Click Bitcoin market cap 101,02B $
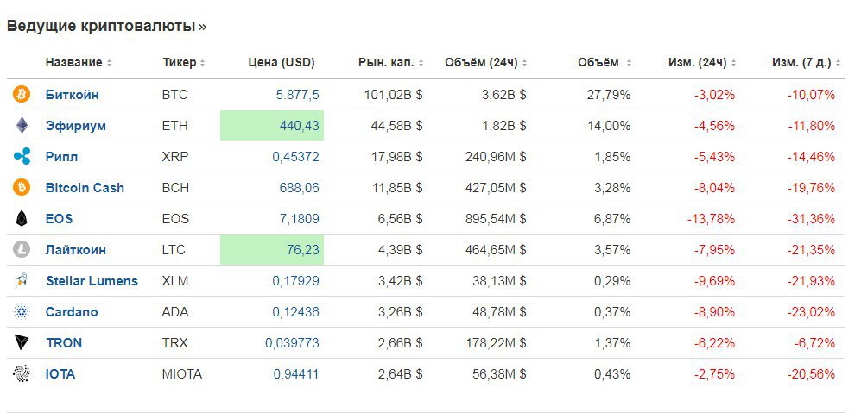The image size is (855, 413). coord(394,95)
